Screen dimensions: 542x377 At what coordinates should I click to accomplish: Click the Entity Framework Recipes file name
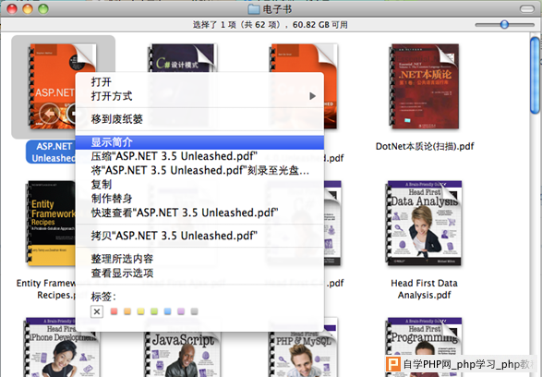(46, 289)
